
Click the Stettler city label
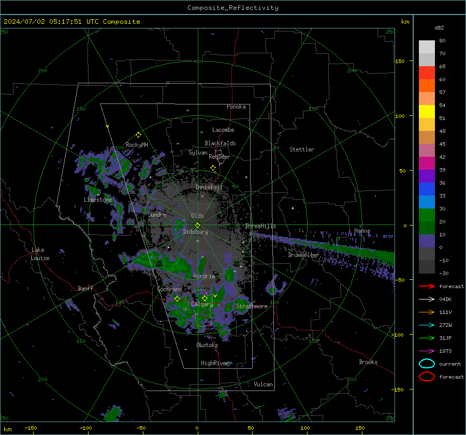302,149
